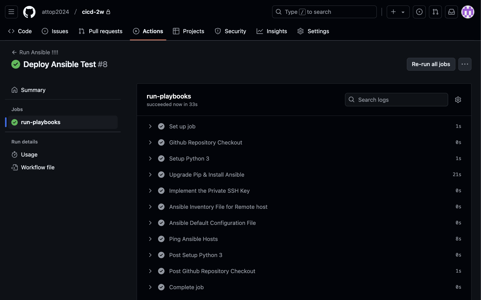Expand the Ping Ansible Hosts step

(x=150, y=239)
